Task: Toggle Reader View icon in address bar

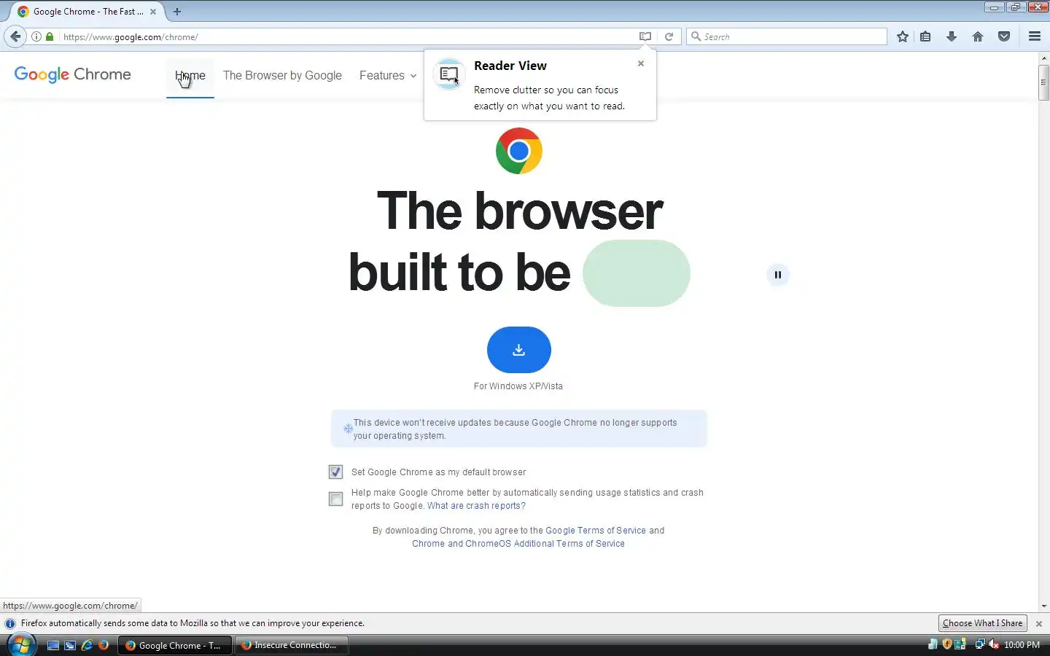Action: tap(645, 36)
